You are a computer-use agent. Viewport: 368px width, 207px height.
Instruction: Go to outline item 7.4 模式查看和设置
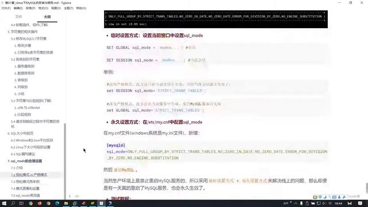point(25,189)
